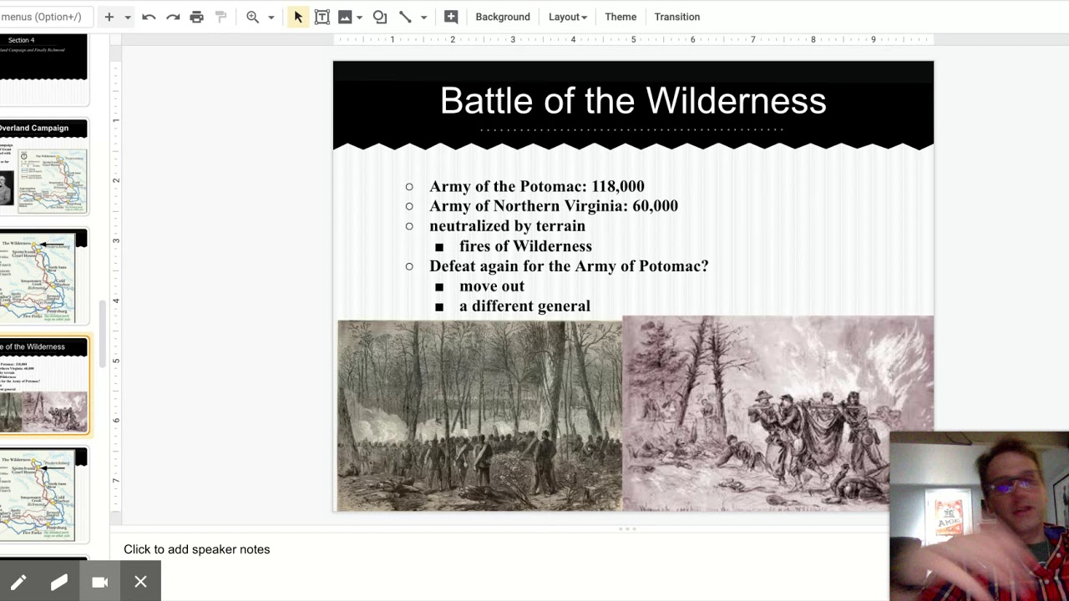Click the right wounded soldiers illustration

(x=778, y=413)
